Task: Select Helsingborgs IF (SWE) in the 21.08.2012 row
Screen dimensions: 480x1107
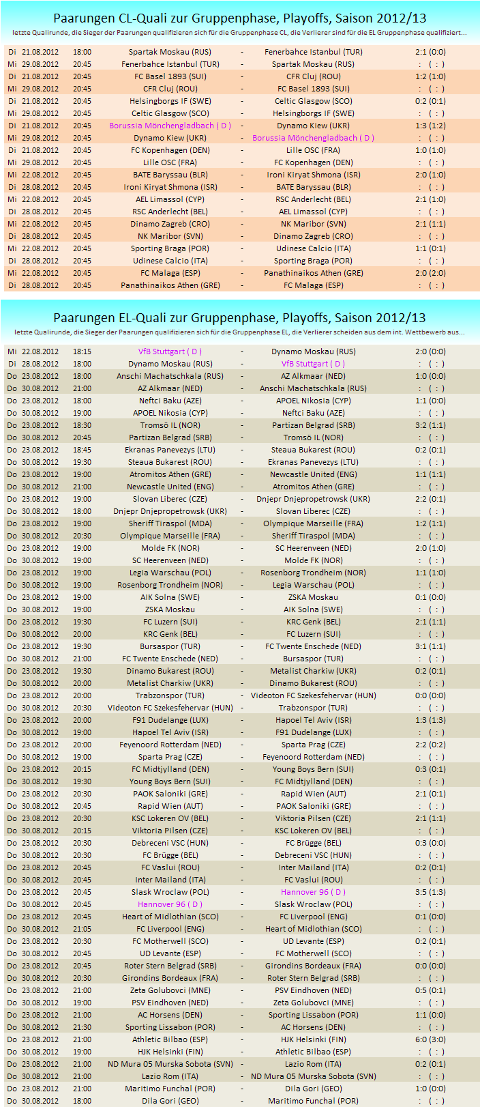Action: click(170, 101)
